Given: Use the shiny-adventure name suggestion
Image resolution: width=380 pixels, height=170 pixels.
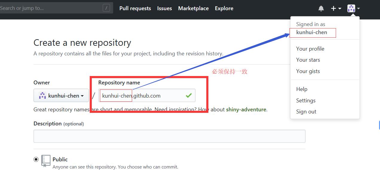Looking at the screenshot, I should click(246, 110).
